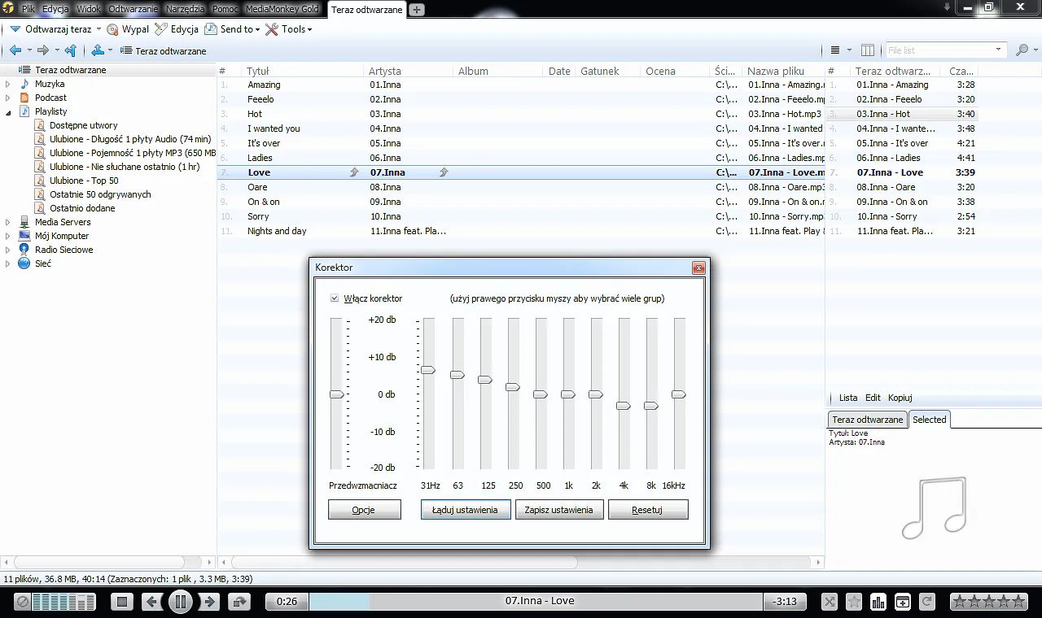Click the 31Hz equalizer slider handle
1042x618 pixels.
428,370
